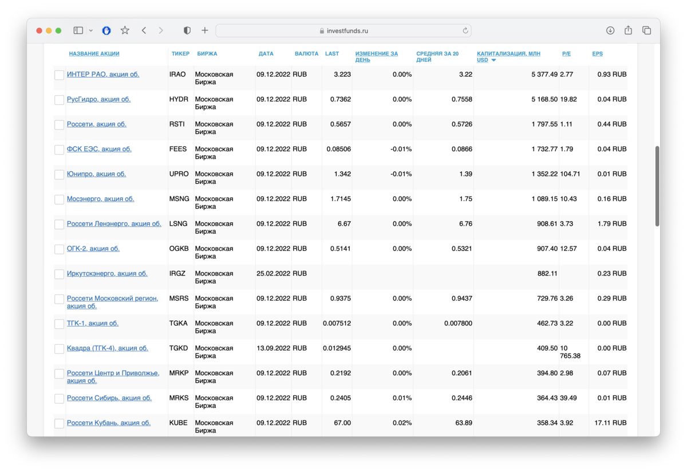Tick the checkbox for Мосэнерго

59,200
